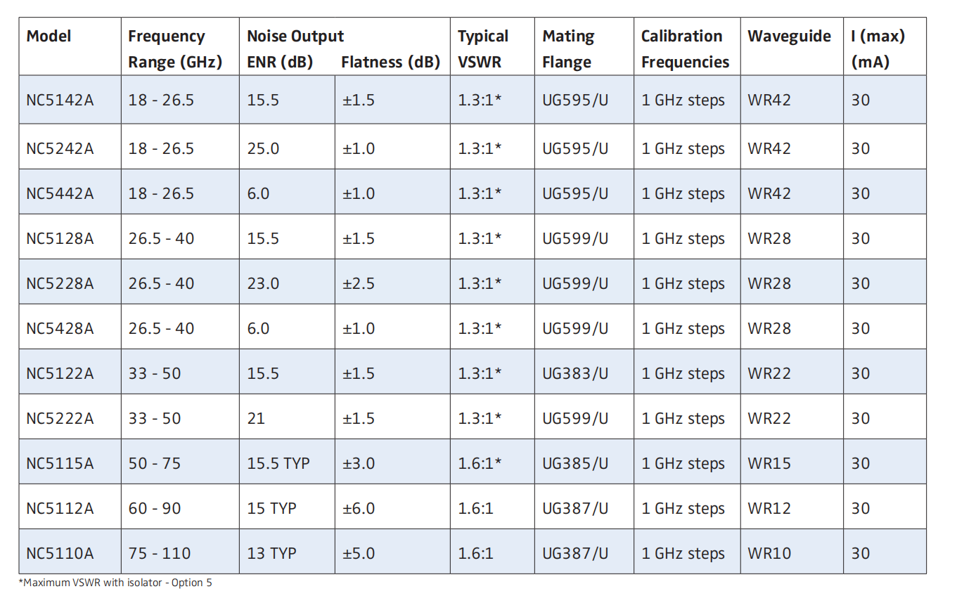Click the I (max) (mA) header
This screenshot has width=957, height=589.
tap(878, 48)
